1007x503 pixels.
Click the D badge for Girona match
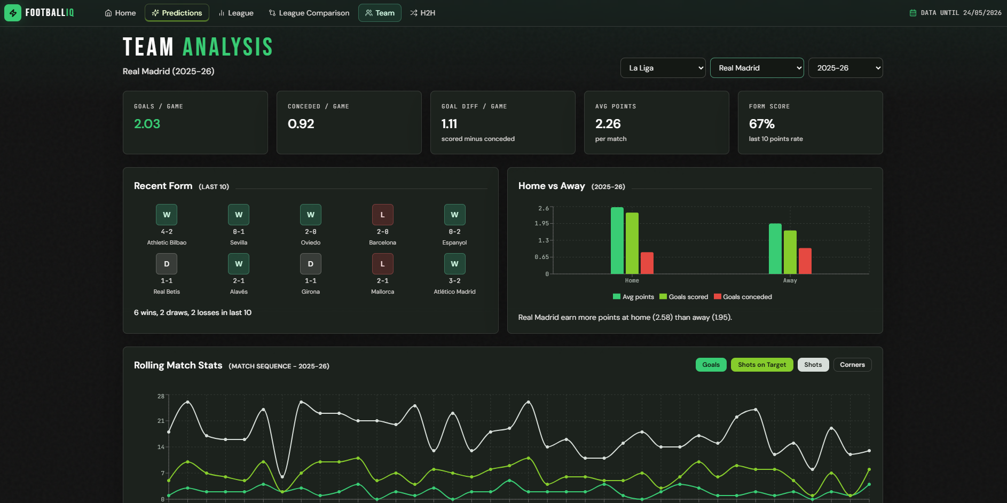tap(311, 264)
